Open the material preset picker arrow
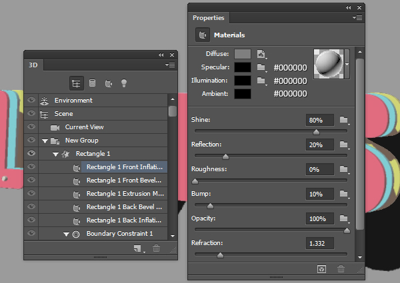This screenshot has height=283, width=400. [347, 64]
